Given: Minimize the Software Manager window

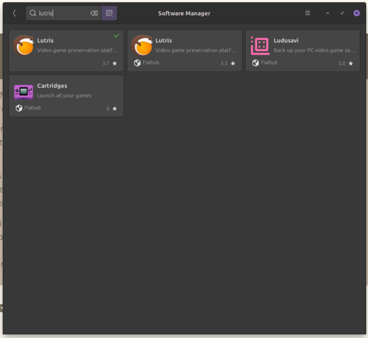Looking at the screenshot, I should coord(327,13).
